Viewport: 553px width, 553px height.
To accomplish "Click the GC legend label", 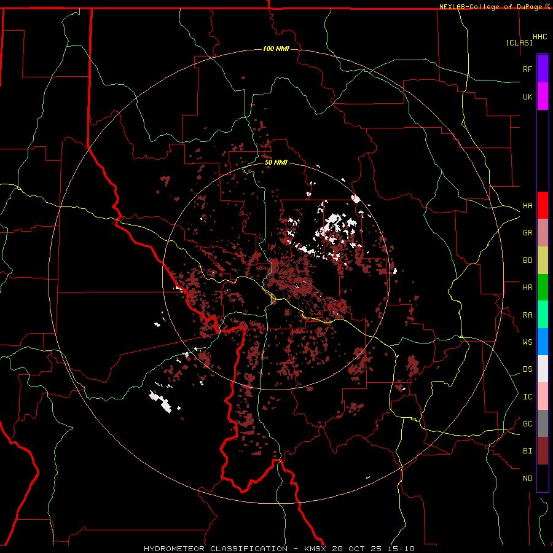I will coord(527,424).
